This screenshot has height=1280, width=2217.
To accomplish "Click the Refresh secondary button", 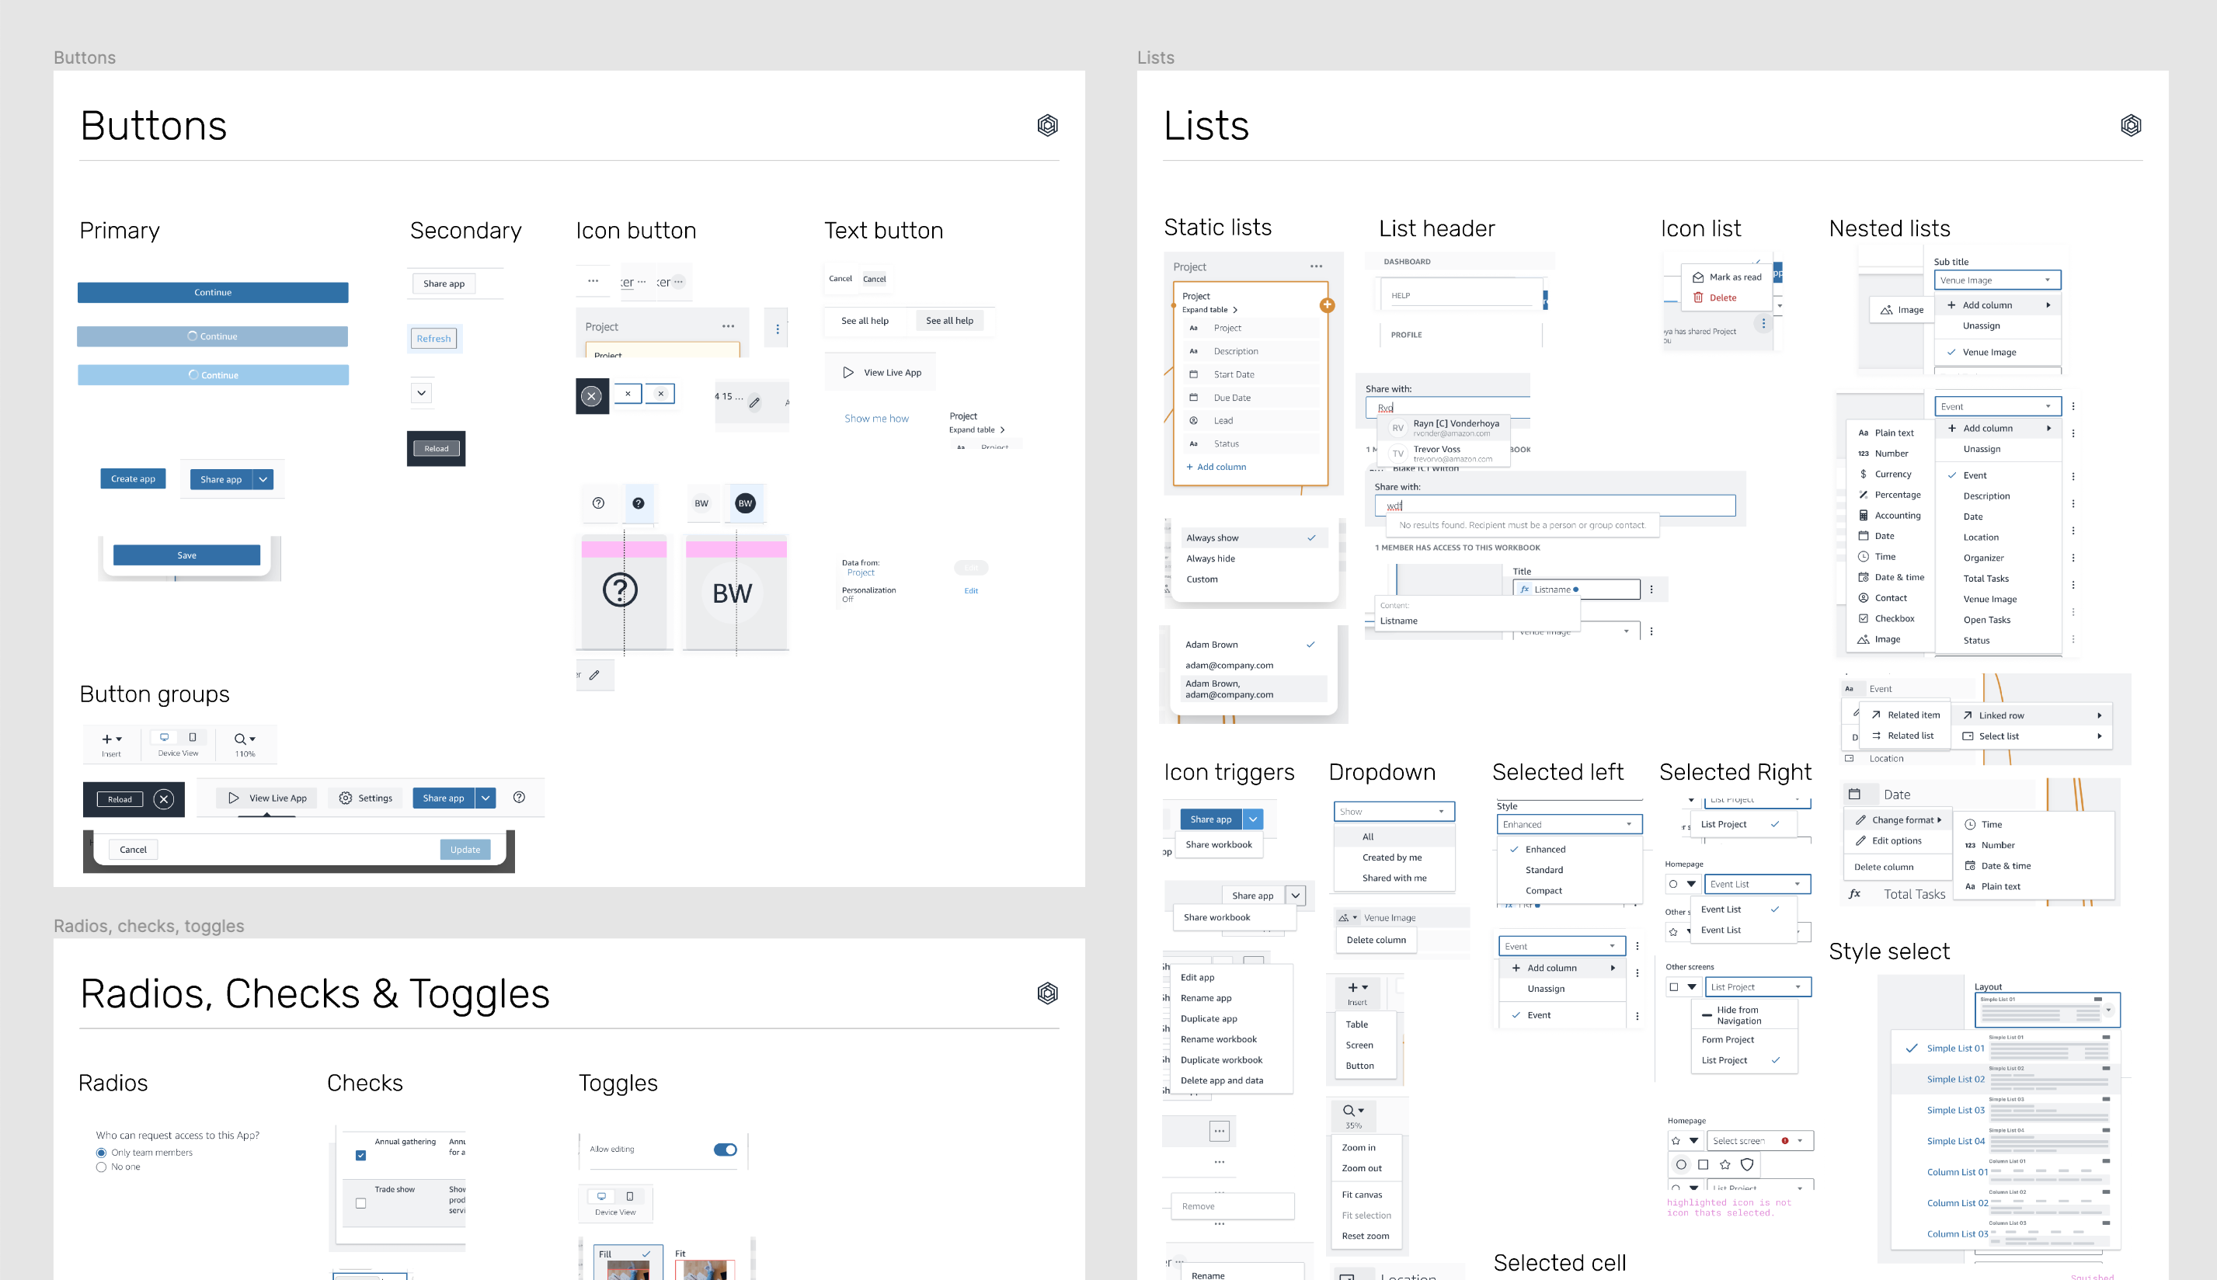I will tap(433, 339).
